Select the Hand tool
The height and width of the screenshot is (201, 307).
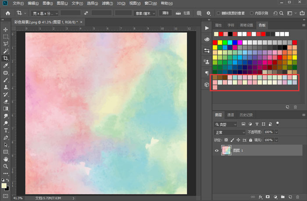[5, 159]
